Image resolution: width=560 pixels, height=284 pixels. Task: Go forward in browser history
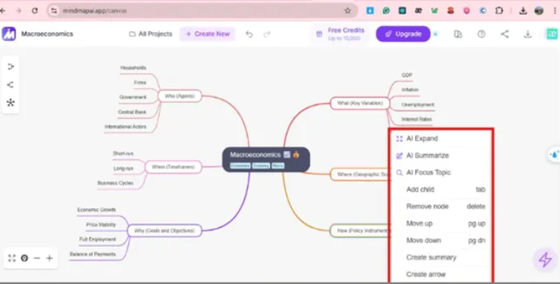pyautogui.click(x=19, y=10)
